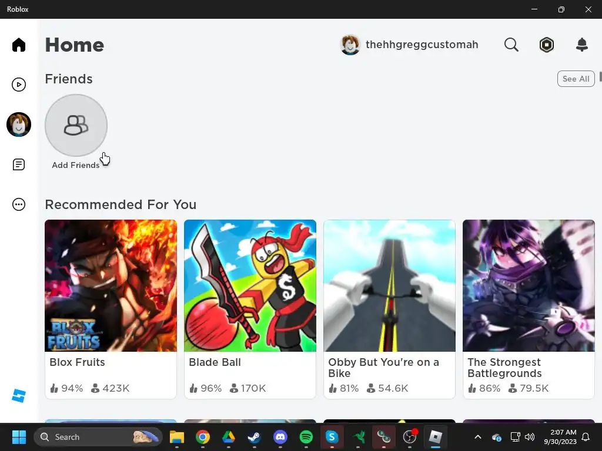
Task: Click the page scrollbar thumb at right edge
Action: tap(600, 76)
